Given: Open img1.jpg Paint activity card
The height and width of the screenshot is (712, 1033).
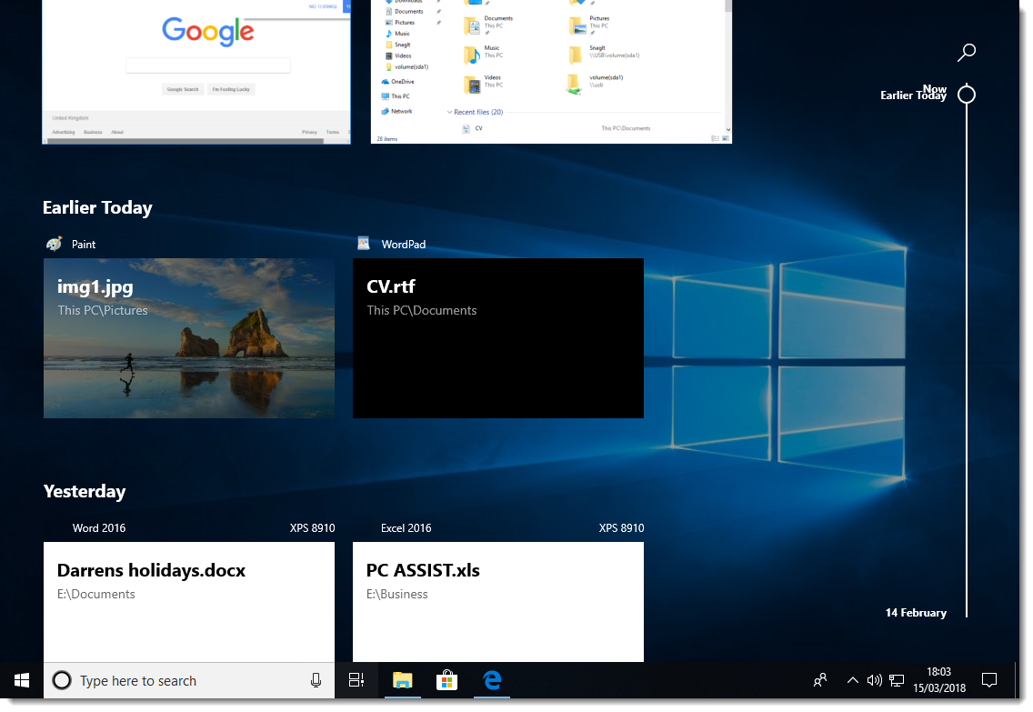Looking at the screenshot, I should click(189, 338).
